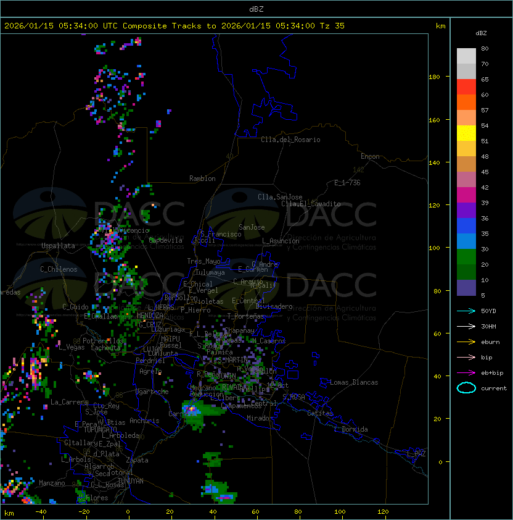Screen dimensions: 513x520
Task: Click the Clla.SanJose label
Action: (x=280, y=197)
